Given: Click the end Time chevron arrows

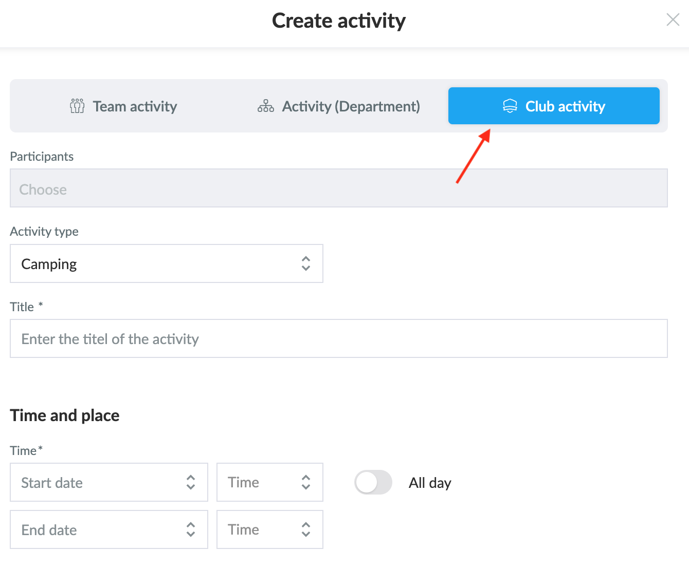Looking at the screenshot, I should (306, 529).
